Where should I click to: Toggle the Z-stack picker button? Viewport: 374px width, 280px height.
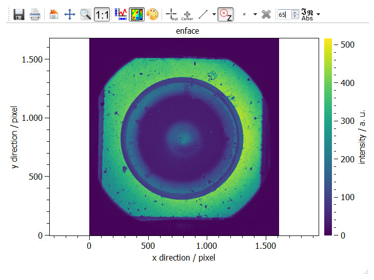[225, 14]
